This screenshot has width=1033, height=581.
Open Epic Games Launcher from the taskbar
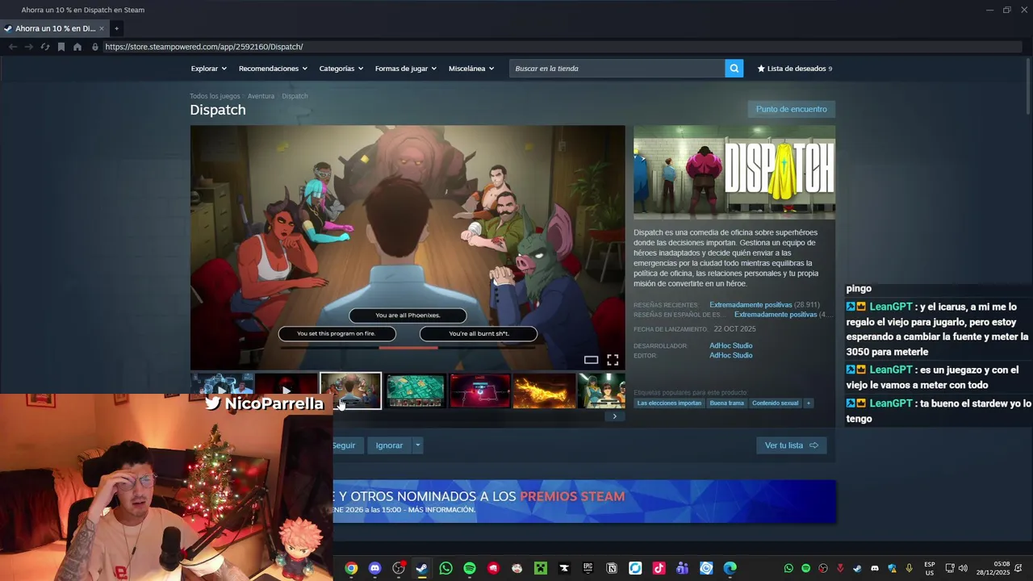pos(588,568)
